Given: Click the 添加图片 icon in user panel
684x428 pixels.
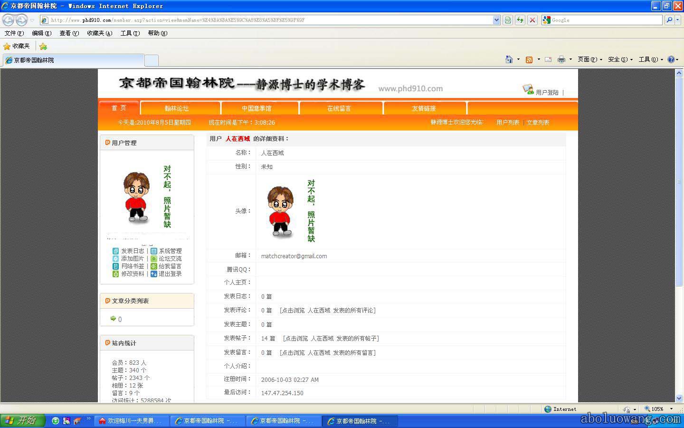Looking at the screenshot, I should (x=115, y=258).
